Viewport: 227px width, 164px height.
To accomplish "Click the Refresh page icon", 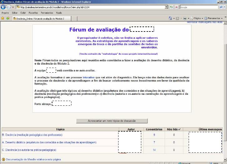I will [x=171, y=7].
